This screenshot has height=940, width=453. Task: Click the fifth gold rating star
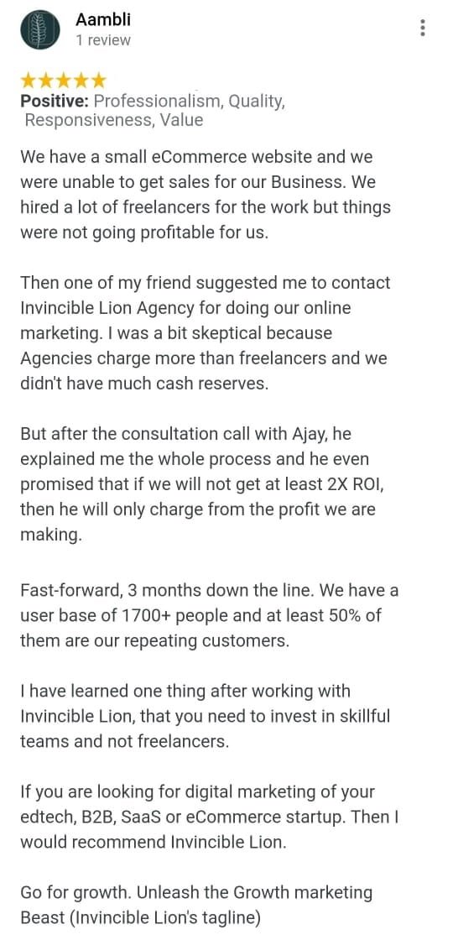[x=98, y=80]
